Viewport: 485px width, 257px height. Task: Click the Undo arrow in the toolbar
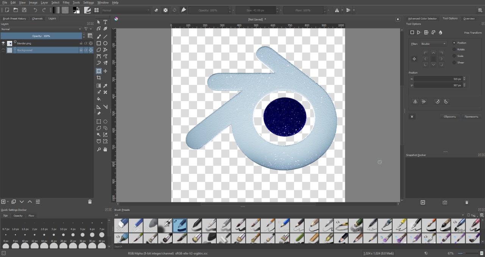point(35,10)
